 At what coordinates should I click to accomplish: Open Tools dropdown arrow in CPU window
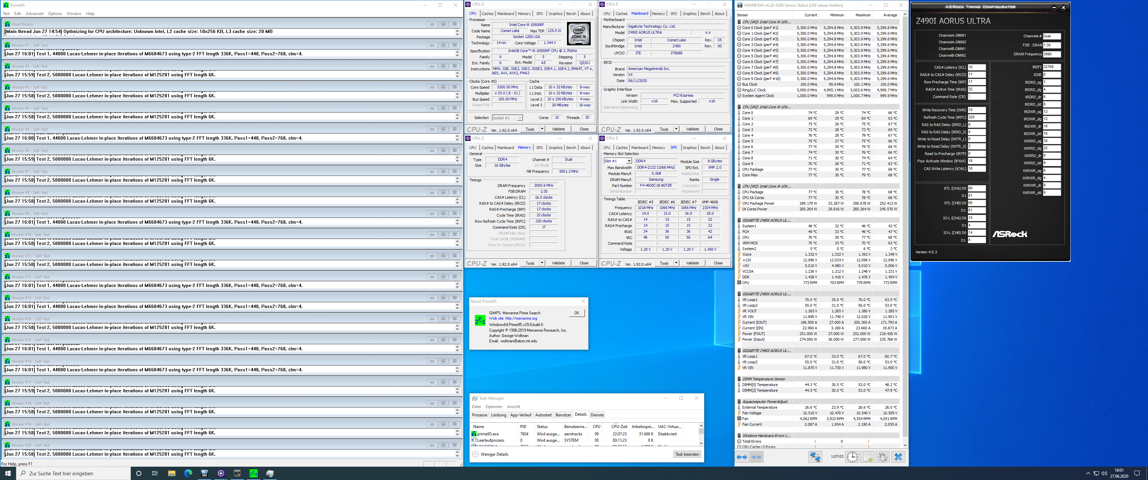[x=542, y=129]
